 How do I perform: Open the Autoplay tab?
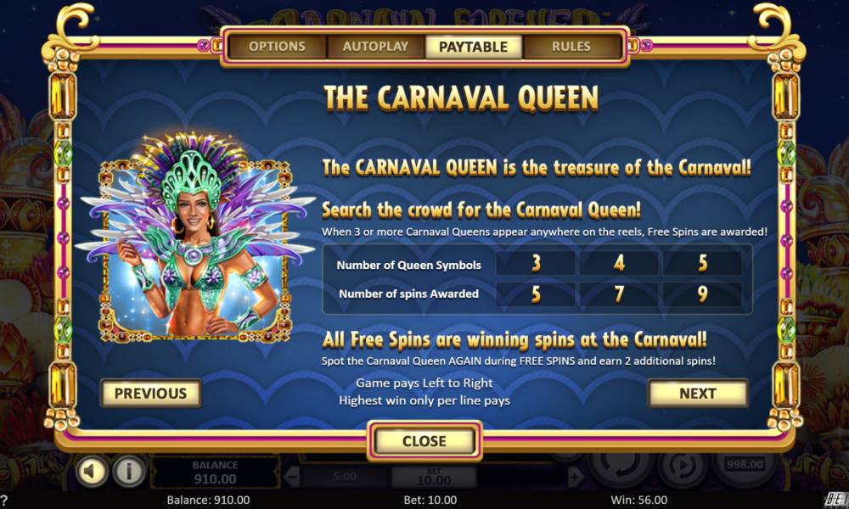(375, 47)
